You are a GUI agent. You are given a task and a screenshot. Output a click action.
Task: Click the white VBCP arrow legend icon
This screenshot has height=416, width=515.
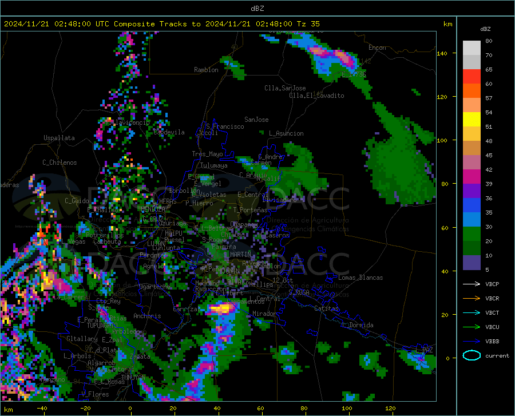(472, 284)
